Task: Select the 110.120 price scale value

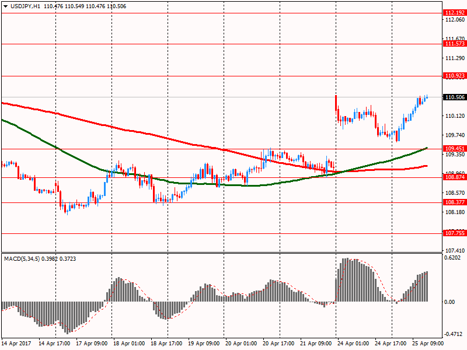Action: click(x=455, y=116)
